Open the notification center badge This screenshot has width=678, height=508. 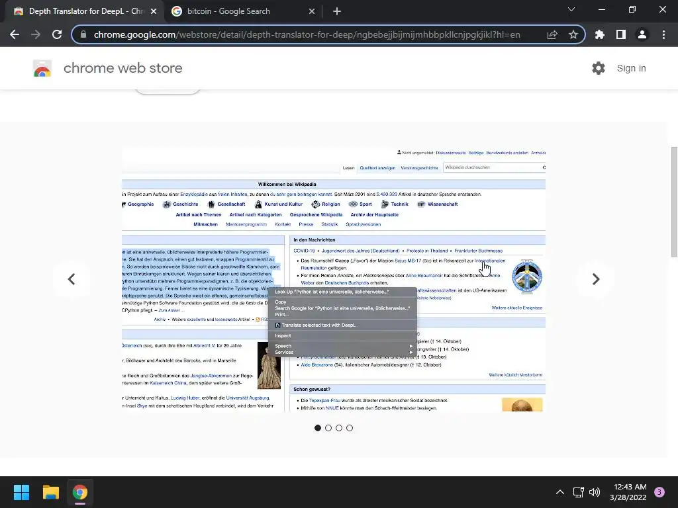(659, 492)
